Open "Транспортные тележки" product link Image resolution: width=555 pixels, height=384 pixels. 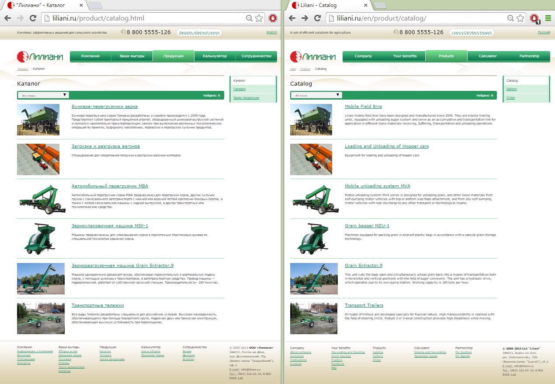click(97, 305)
